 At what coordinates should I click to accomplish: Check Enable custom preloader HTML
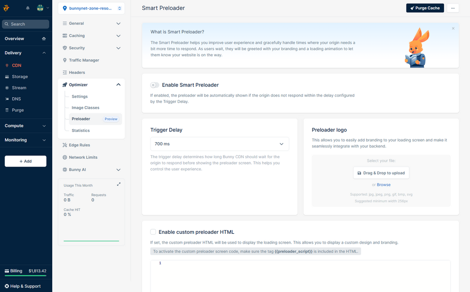coord(153,232)
